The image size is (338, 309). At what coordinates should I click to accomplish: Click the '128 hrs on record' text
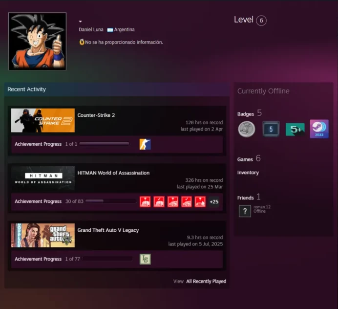(x=204, y=123)
